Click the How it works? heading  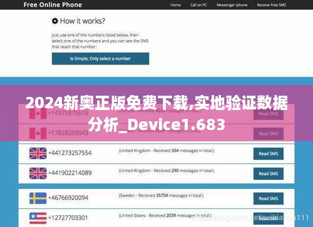(x=83, y=21)
